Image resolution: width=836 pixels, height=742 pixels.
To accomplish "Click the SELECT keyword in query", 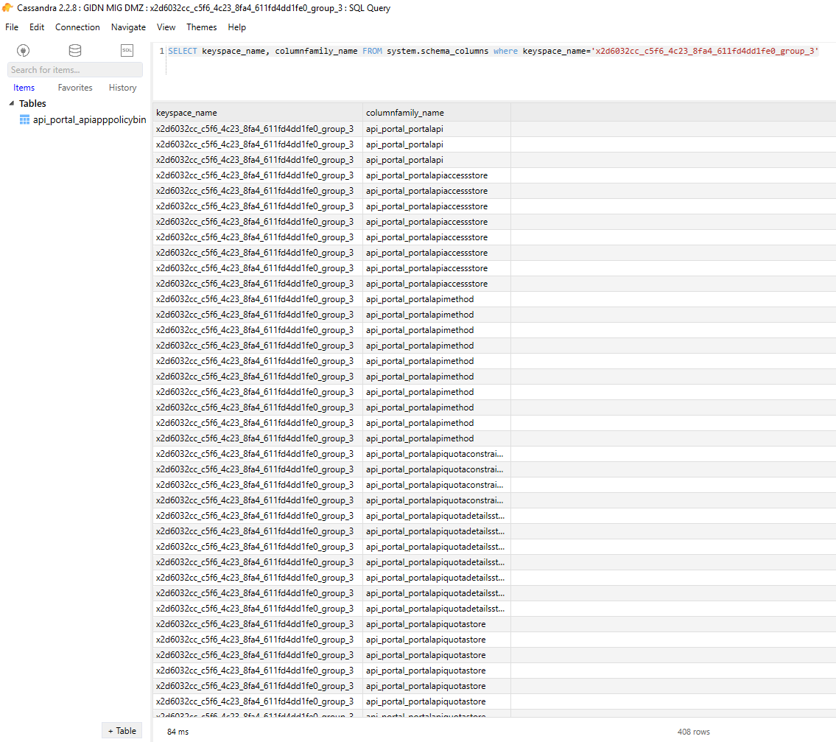I will click(183, 51).
